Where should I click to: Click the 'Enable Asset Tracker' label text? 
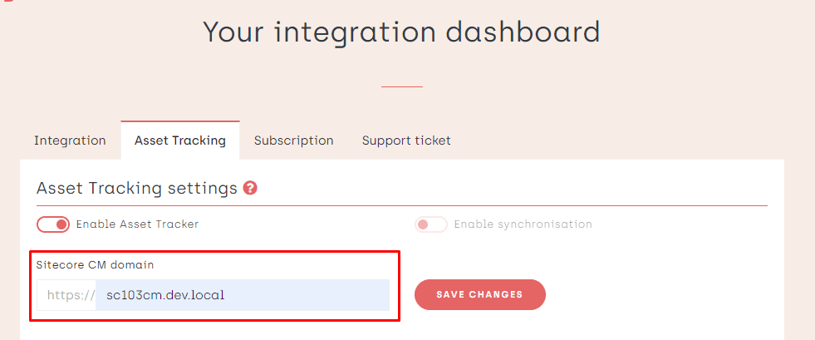[137, 224]
